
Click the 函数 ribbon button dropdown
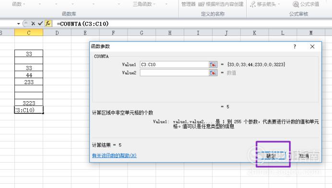click(24, 4)
